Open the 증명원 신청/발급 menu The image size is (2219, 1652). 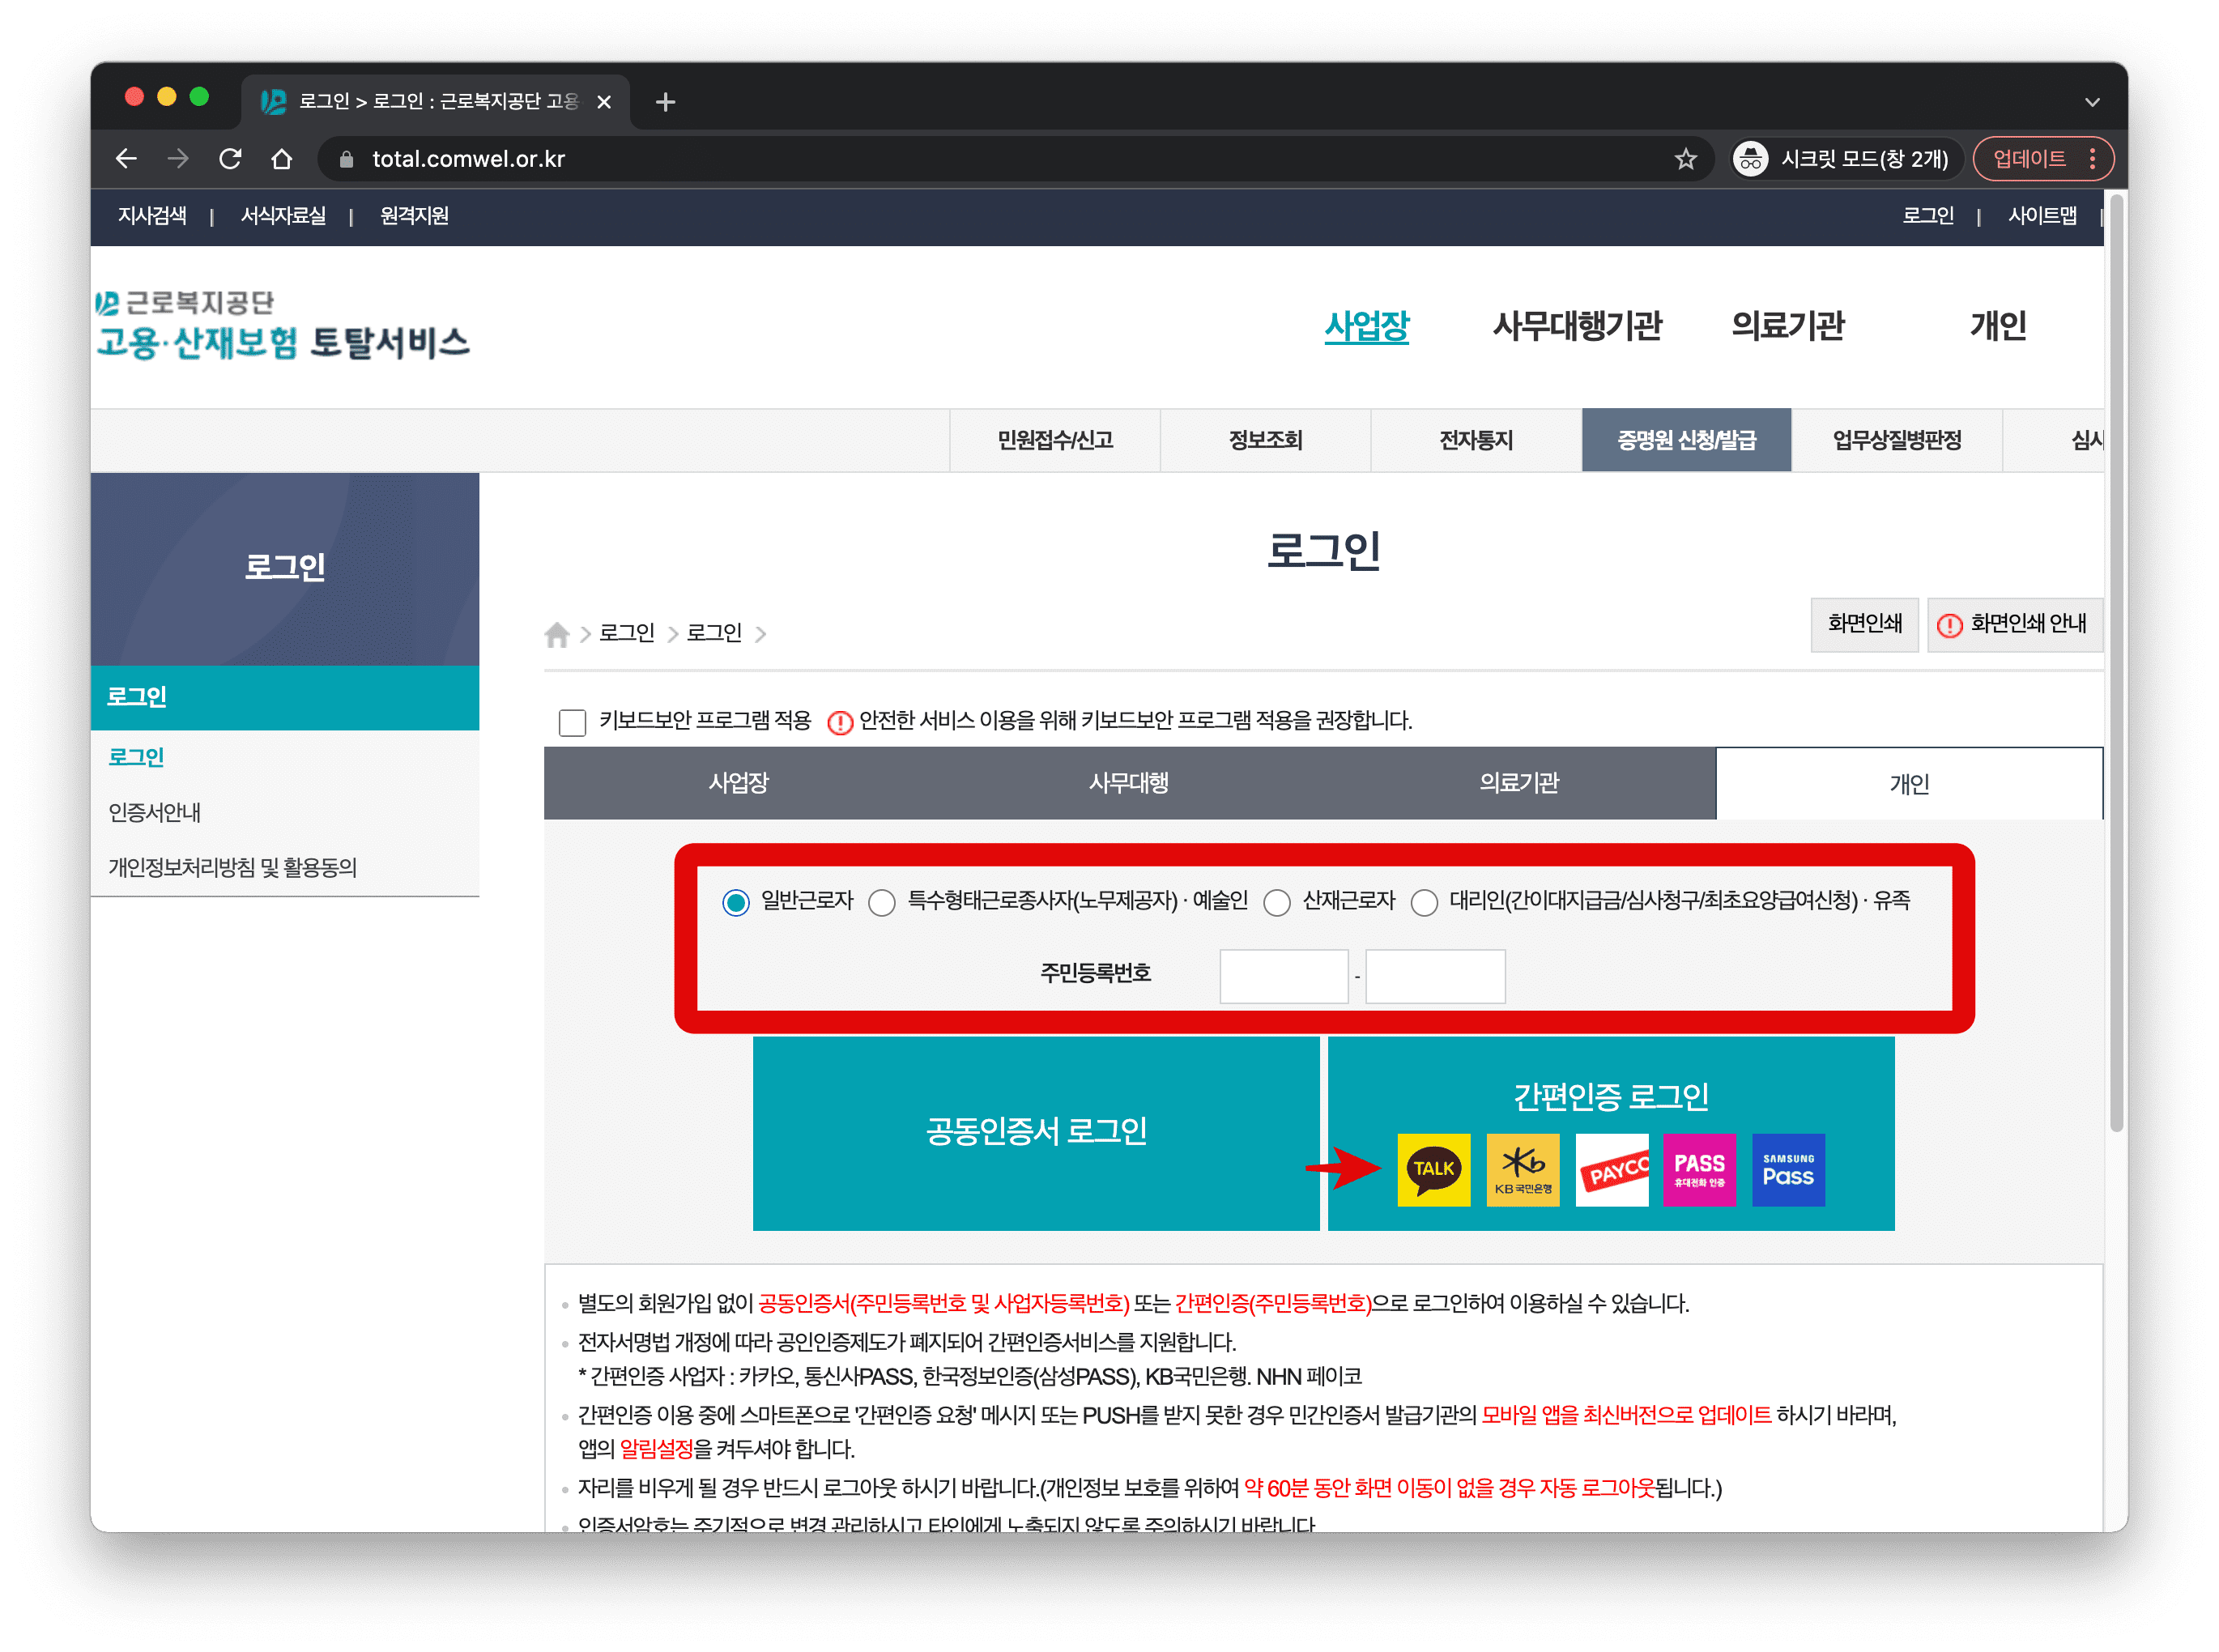(1686, 440)
